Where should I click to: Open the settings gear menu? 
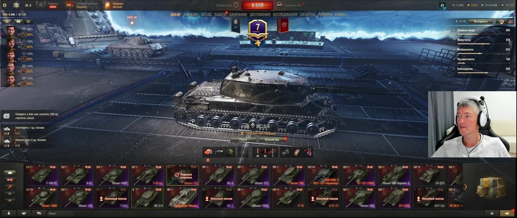pyautogui.click(x=4, y=5)
